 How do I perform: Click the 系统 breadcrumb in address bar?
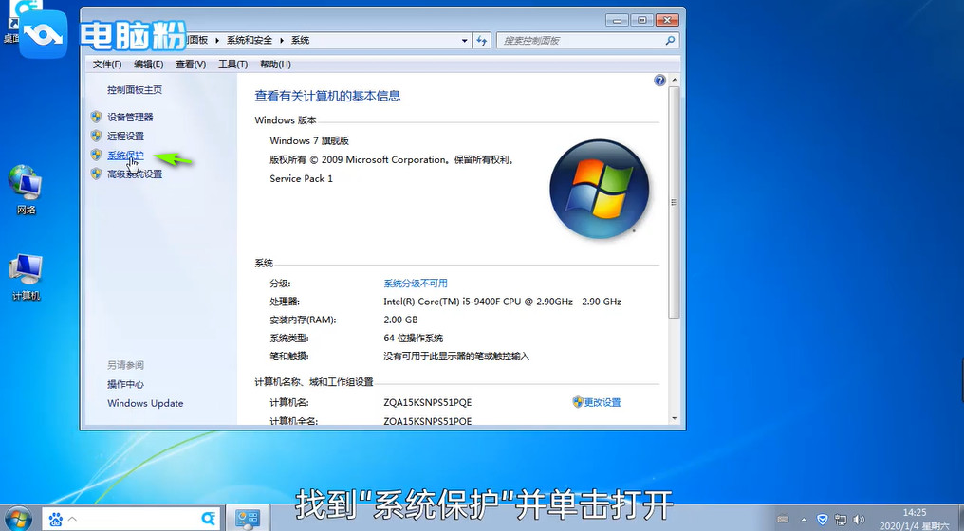pos(300,40)
